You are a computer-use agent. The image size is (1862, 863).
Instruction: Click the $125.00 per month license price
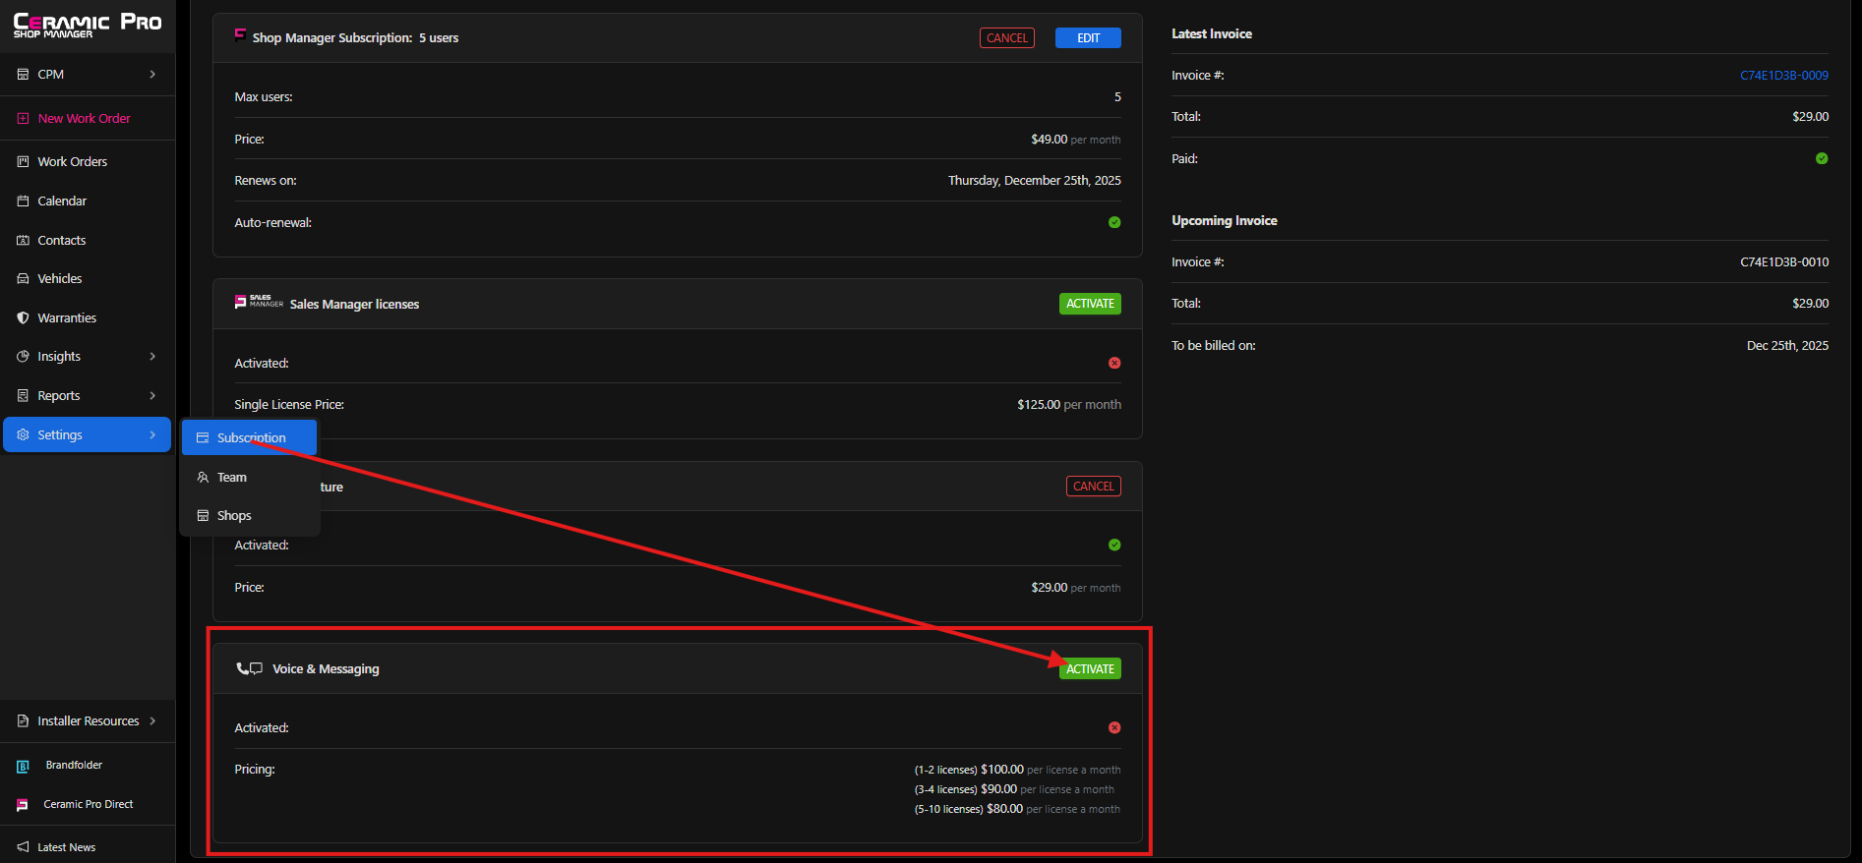point(1069,405)
